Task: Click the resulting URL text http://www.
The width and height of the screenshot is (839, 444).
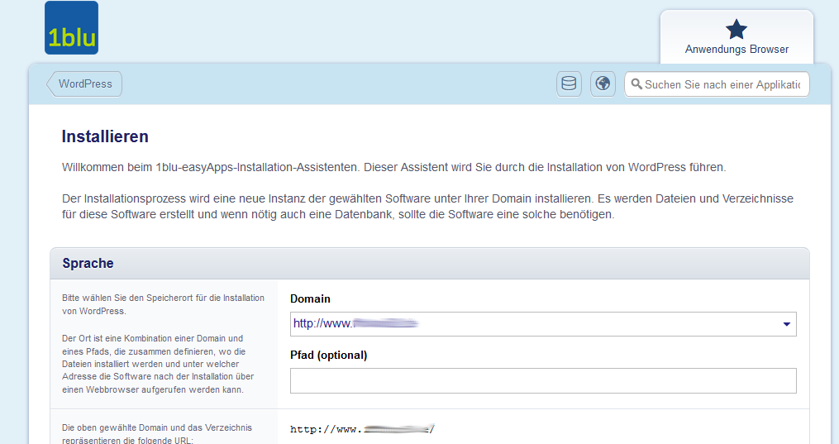Action: (362, 429)
